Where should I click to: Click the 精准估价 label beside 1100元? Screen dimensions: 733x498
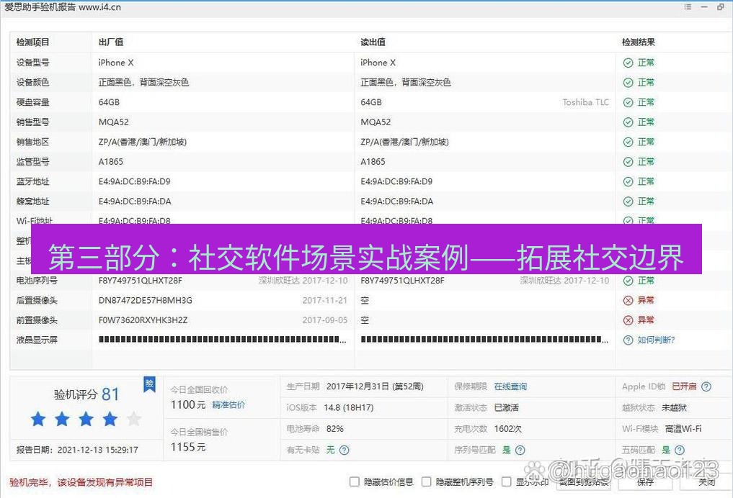click(x=229, y=404)
